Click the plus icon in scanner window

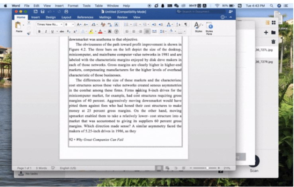266,32
